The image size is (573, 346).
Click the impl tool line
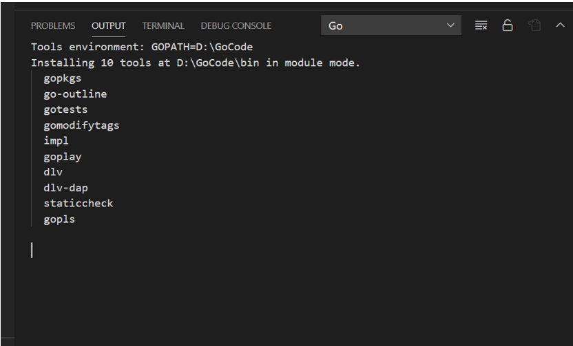56,141
